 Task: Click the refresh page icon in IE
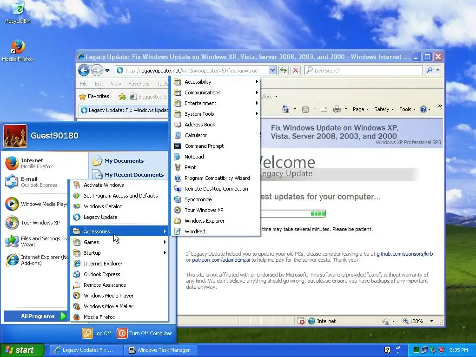[283, 71]
